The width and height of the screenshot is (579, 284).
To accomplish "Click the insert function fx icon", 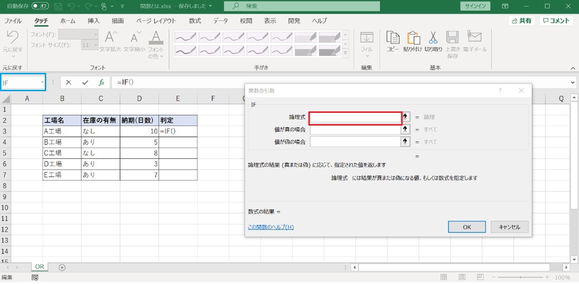I will 101,82.
